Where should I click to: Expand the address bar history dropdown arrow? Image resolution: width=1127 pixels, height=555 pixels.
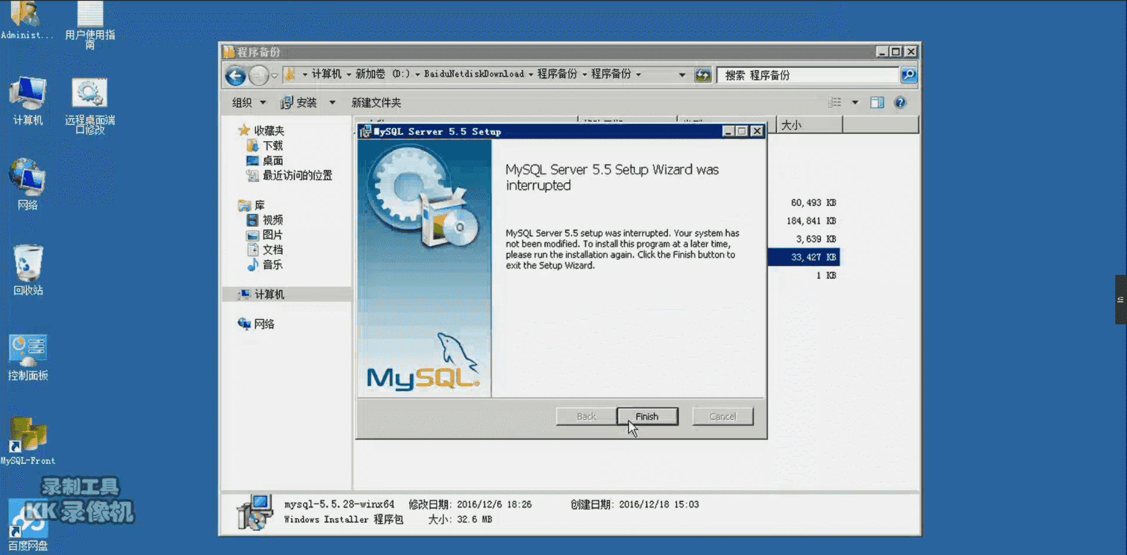tap(682, 75)
